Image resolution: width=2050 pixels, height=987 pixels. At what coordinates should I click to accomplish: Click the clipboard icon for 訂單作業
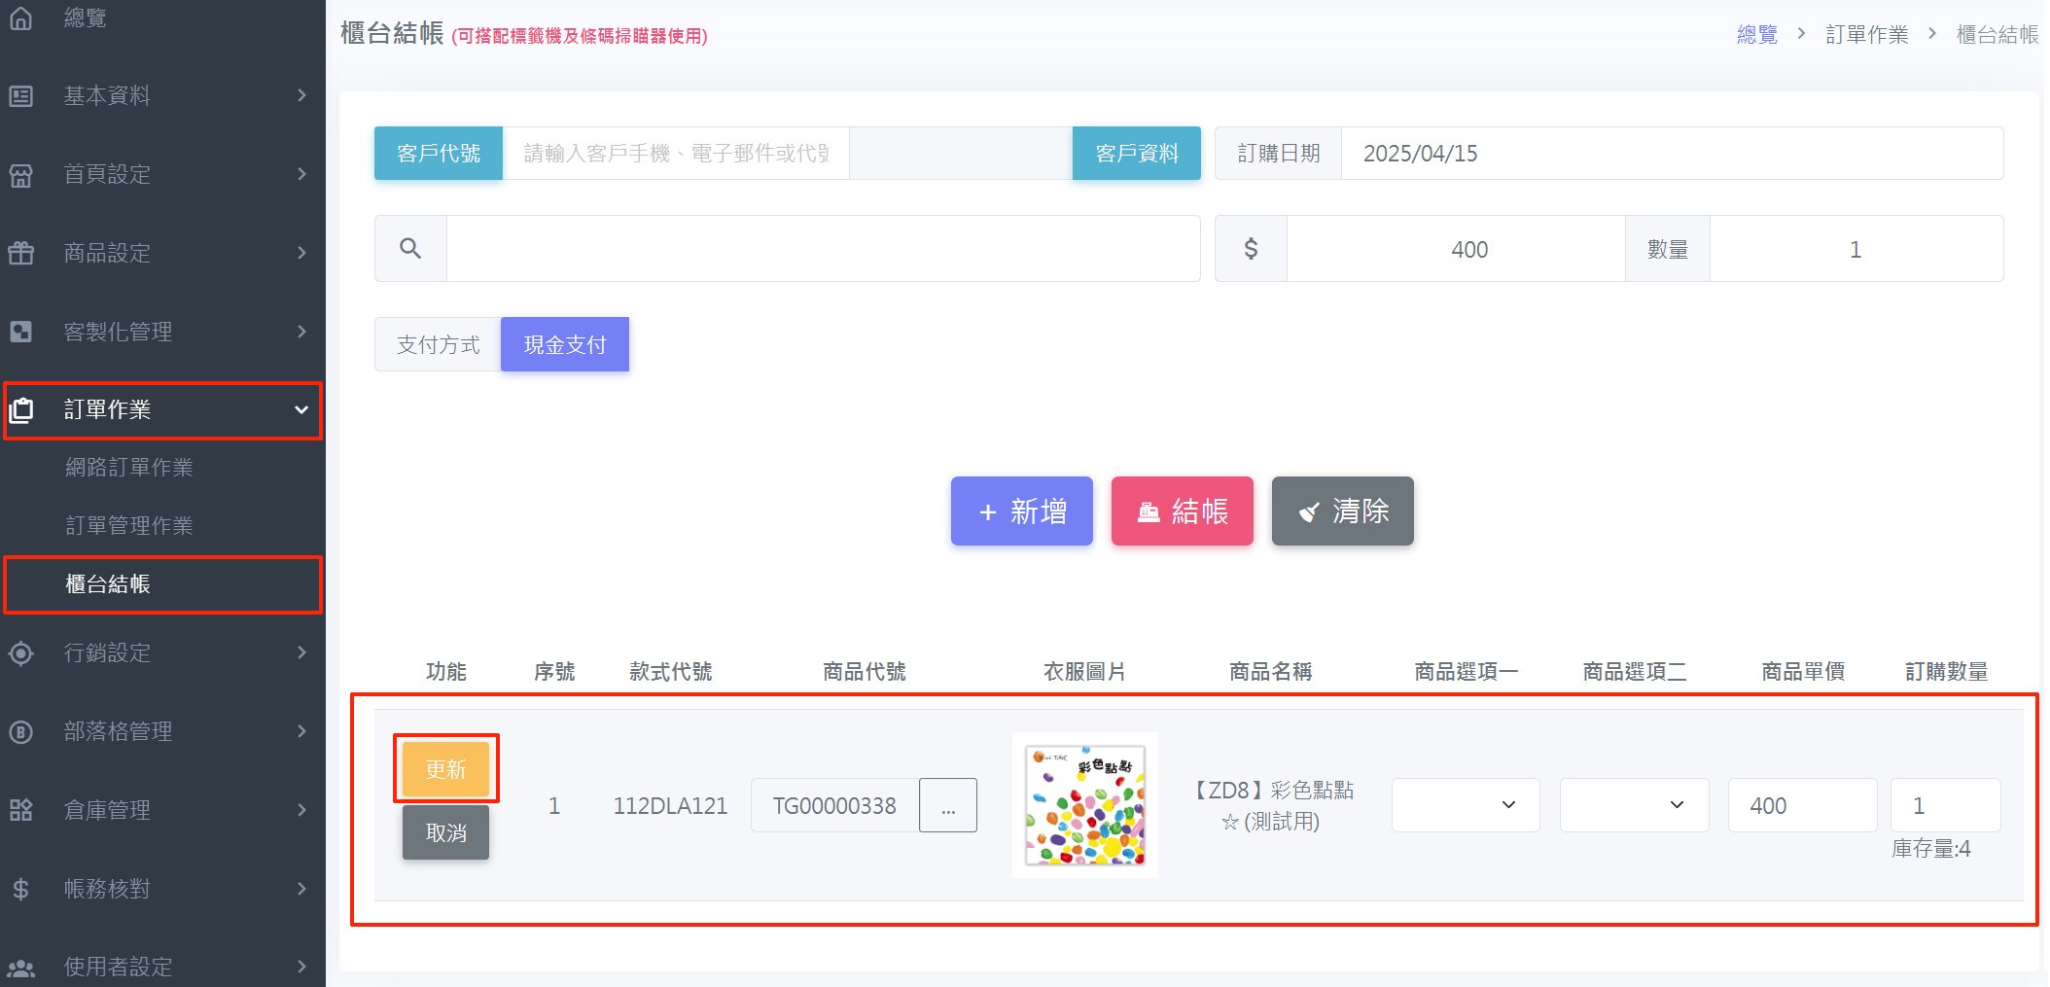tap(20, 409)
